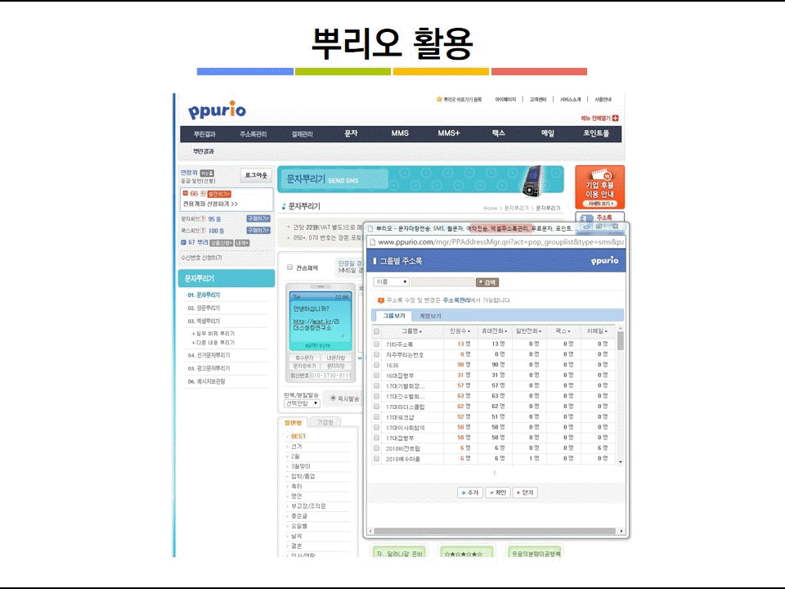Image resolution: width=785 pixels, height=589 pixels.
Task: Maximize the 그룹별 주소록 popup window
Action: click(599, 227)
